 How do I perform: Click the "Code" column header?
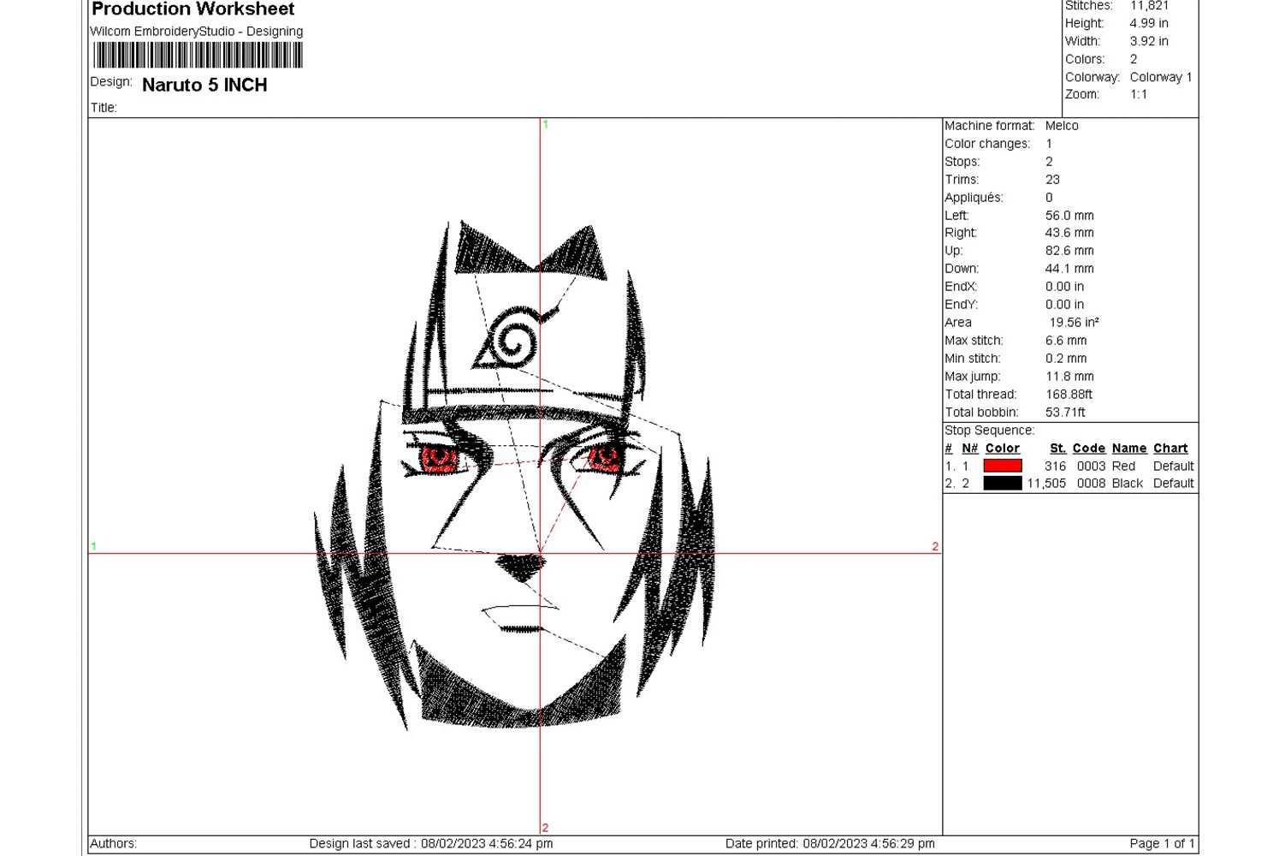click(x=1088, y=449)
